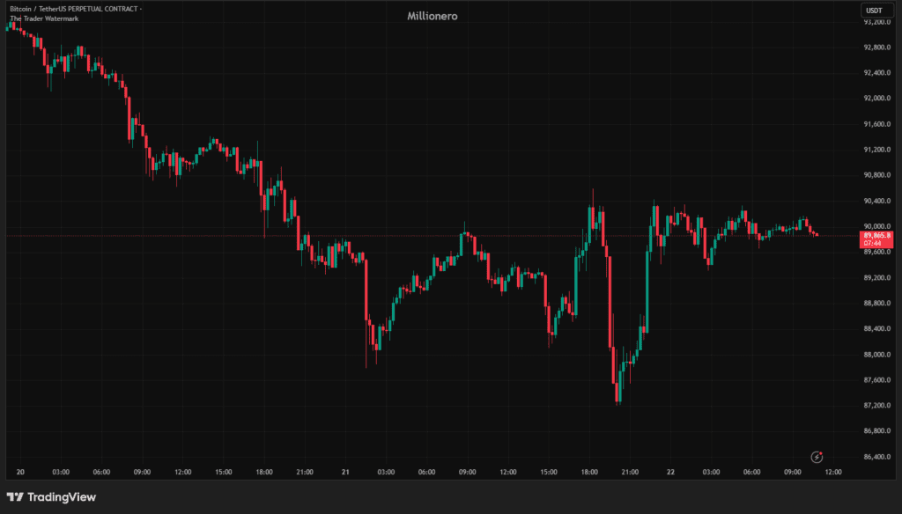Click the last candle at chart's right edge
The width and height of the screenshot is (902, 514).
click(817, 235)
